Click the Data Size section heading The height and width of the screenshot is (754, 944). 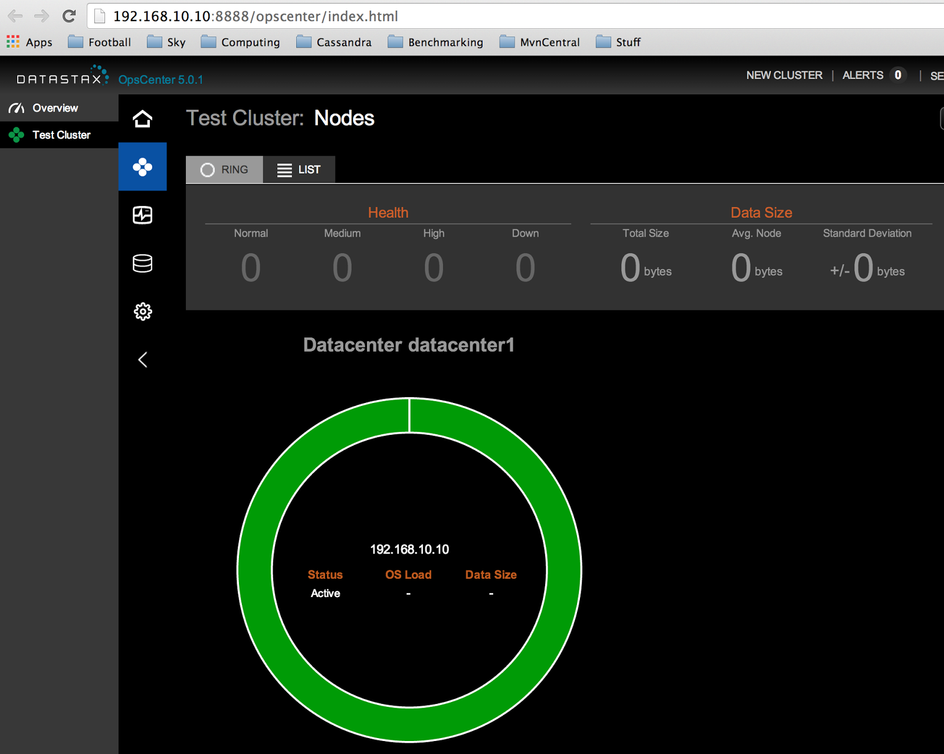coord(761,212)
